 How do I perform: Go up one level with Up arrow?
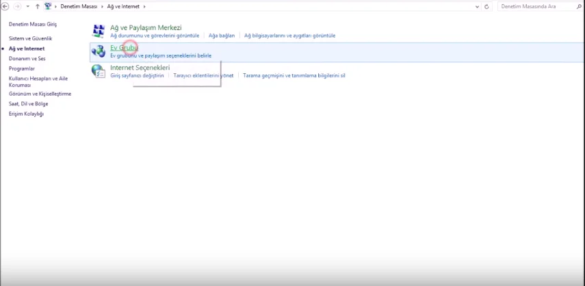click(x=38, y=6)
